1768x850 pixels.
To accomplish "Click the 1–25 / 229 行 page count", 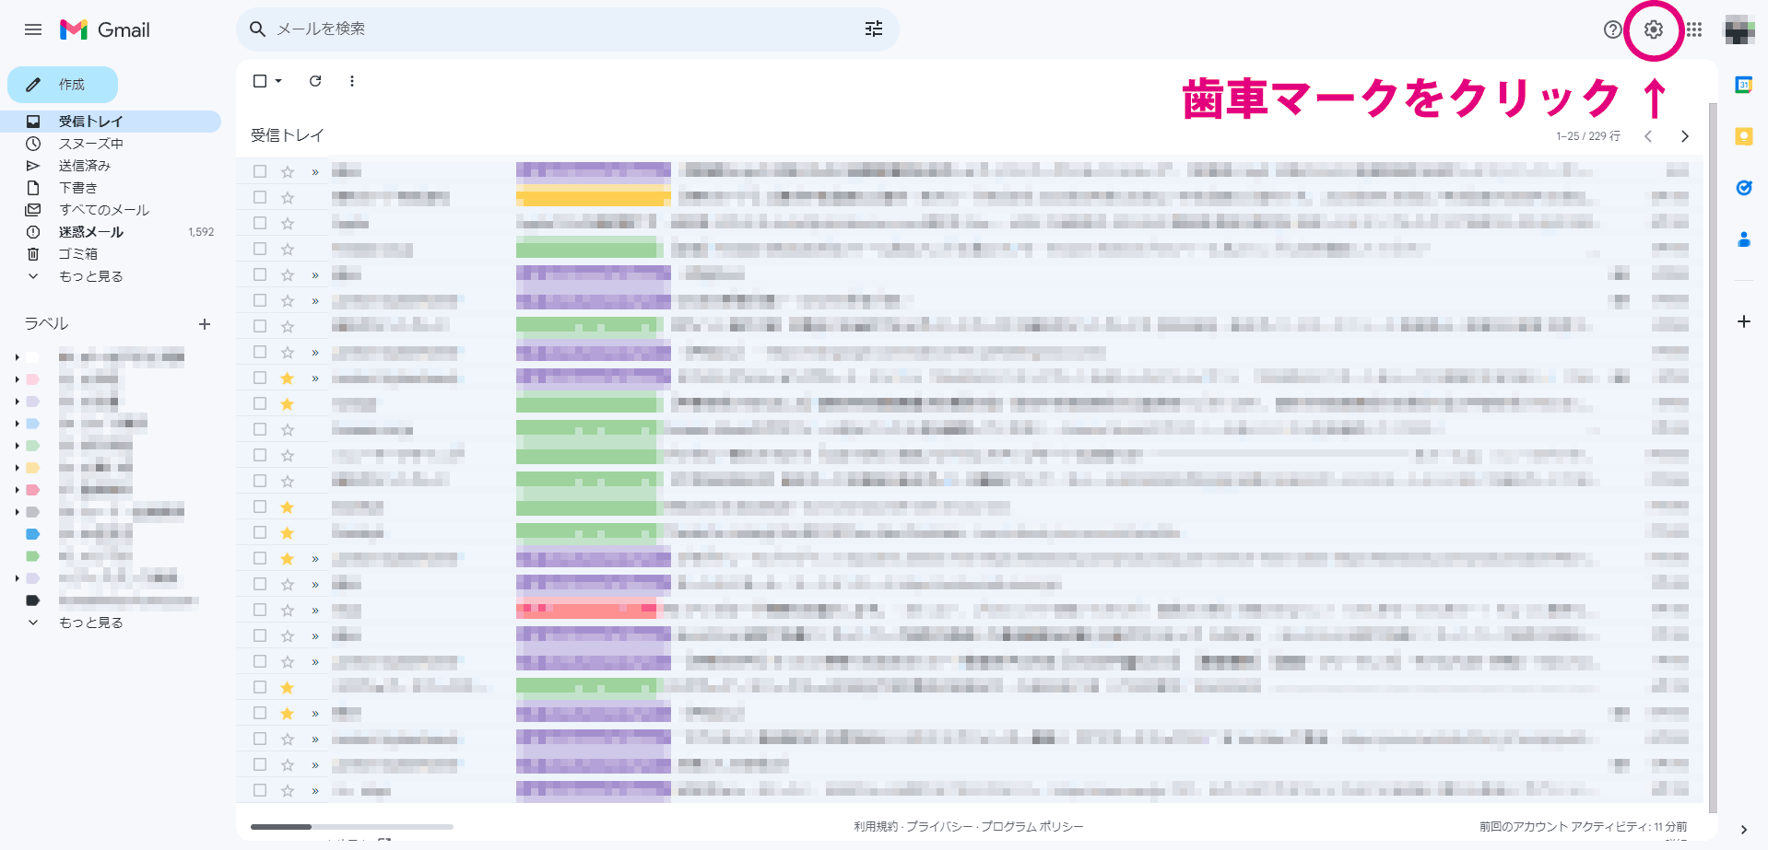I will pos(1588,136).
